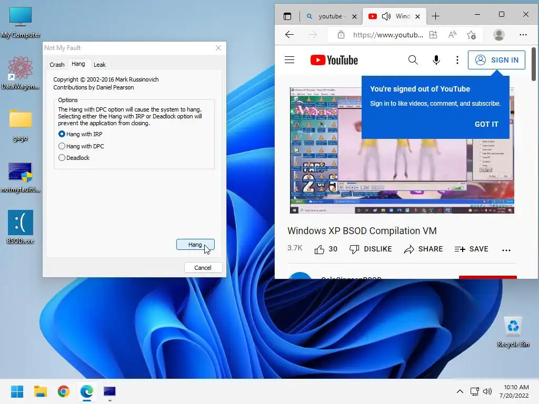This screenshot has width=539, height=404.
Task: Select the YouTube video tab in Edge
Action: (x=395, y=16)
